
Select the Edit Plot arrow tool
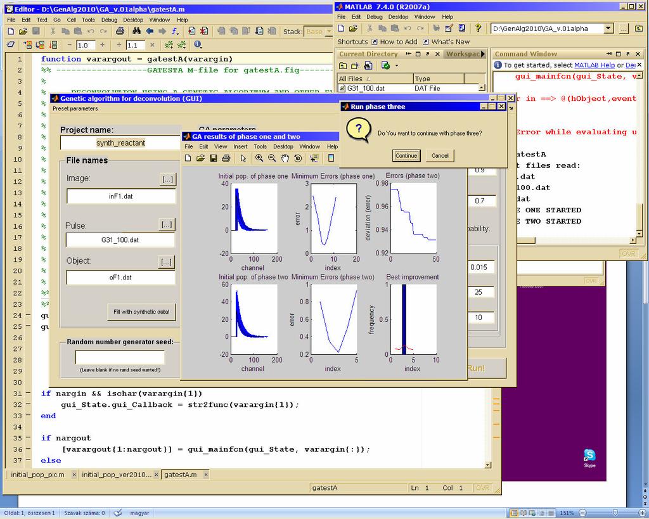[x=243, y=158]
